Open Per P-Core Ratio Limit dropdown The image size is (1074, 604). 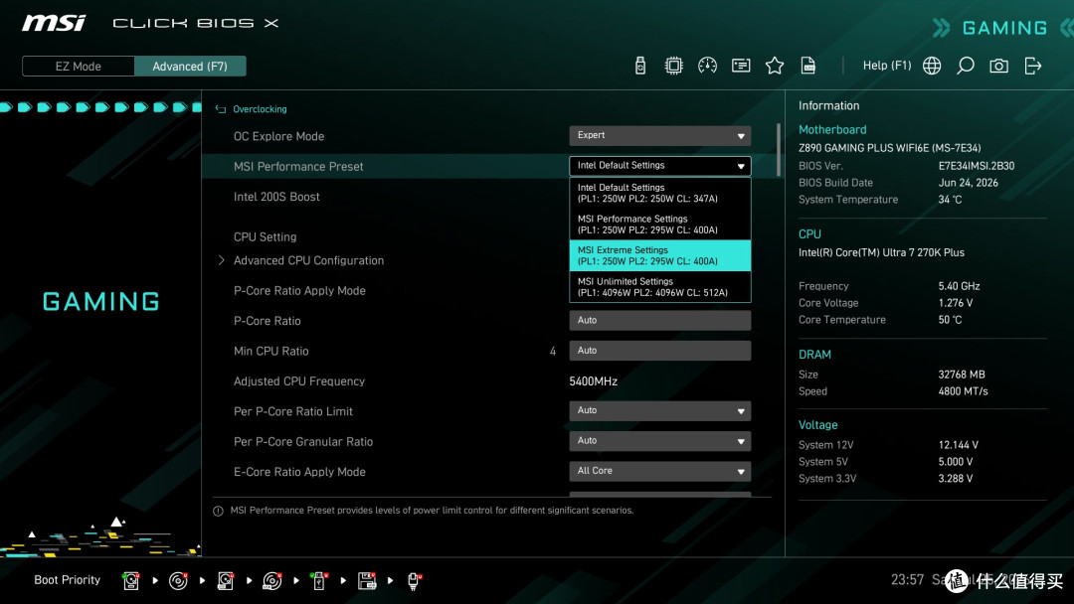(659, 410)
